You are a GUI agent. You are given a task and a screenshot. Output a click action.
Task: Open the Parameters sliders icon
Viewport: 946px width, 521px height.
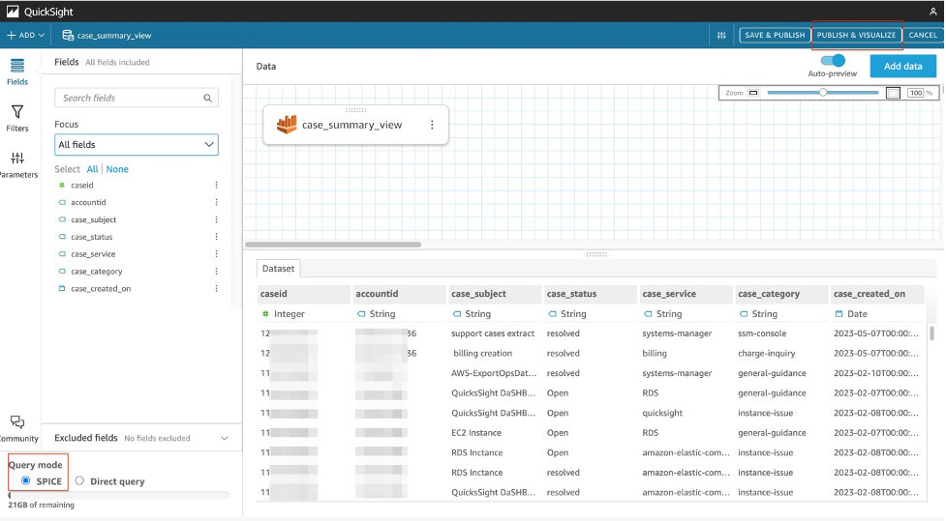point(17,159)
